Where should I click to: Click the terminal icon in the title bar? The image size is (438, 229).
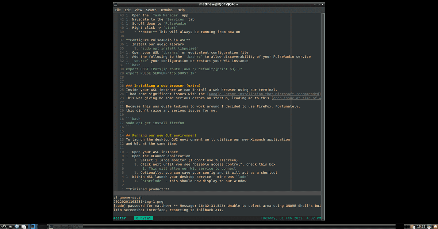[x=116, y=4]
